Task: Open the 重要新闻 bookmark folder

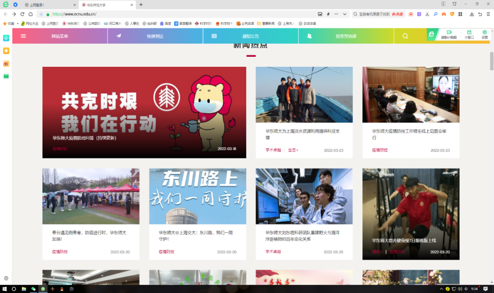Action: (x=266, y=23)
